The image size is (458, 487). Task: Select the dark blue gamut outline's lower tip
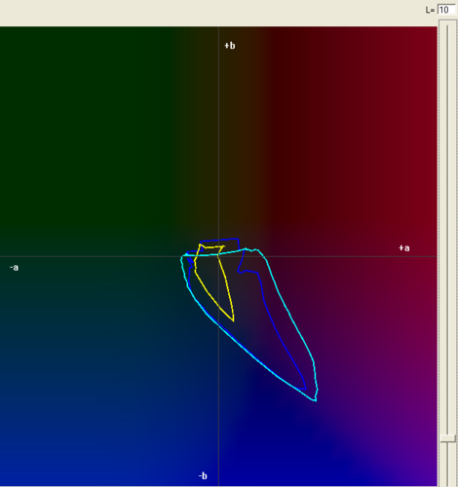click(305, 389)
